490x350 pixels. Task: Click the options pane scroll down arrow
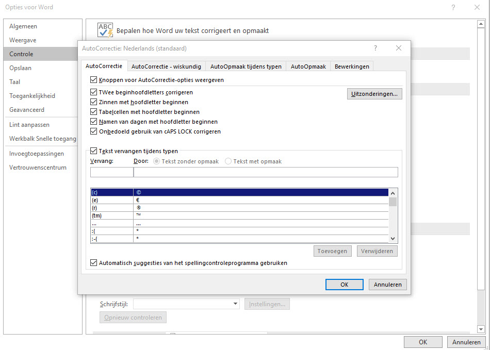[481, 329]
